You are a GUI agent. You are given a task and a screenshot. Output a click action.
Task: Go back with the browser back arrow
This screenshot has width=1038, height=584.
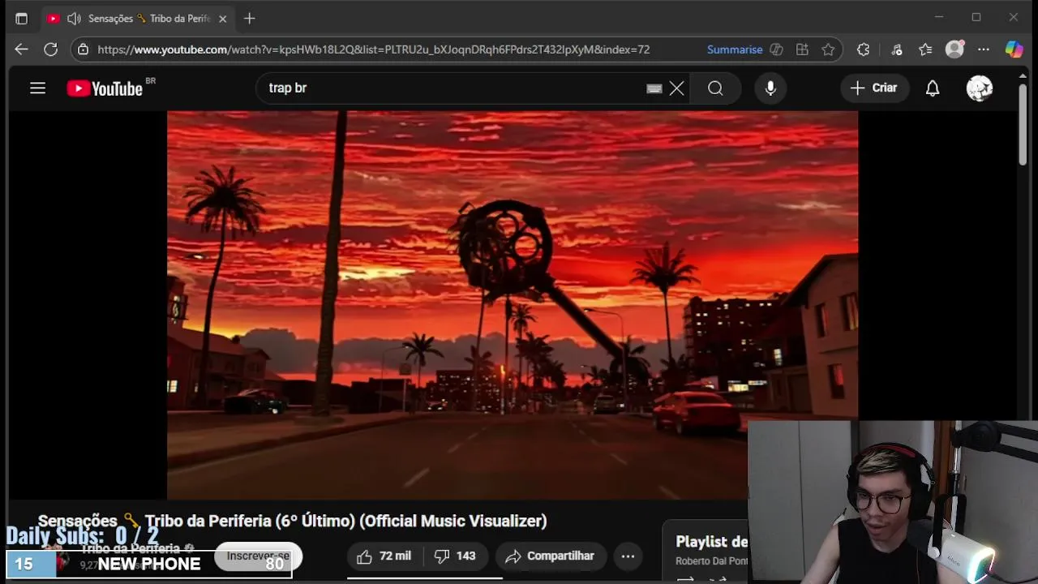click(21, 49)
